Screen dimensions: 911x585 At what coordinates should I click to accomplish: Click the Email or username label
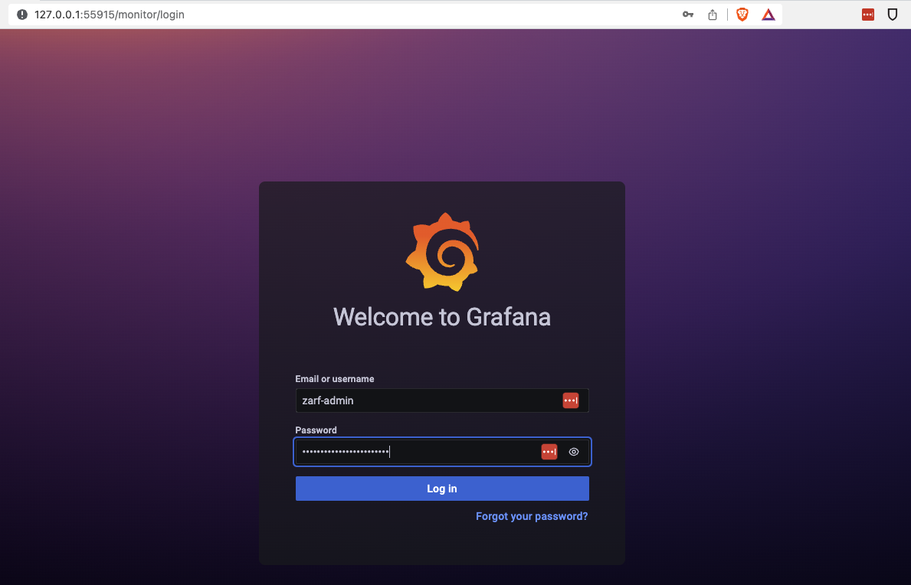[x=335, y=379]
